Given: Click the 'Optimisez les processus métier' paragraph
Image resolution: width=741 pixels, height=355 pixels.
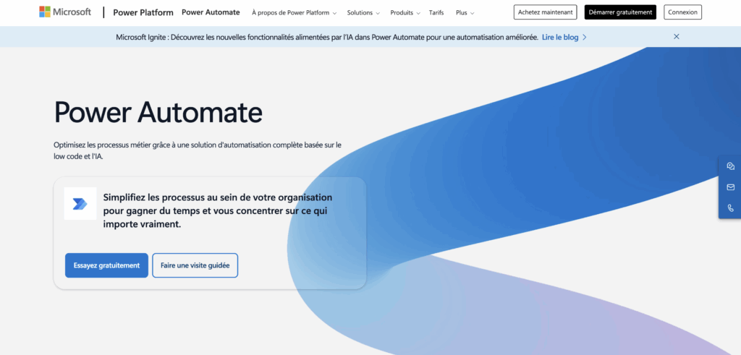Looking at the screenshot, I should (198, 150).
